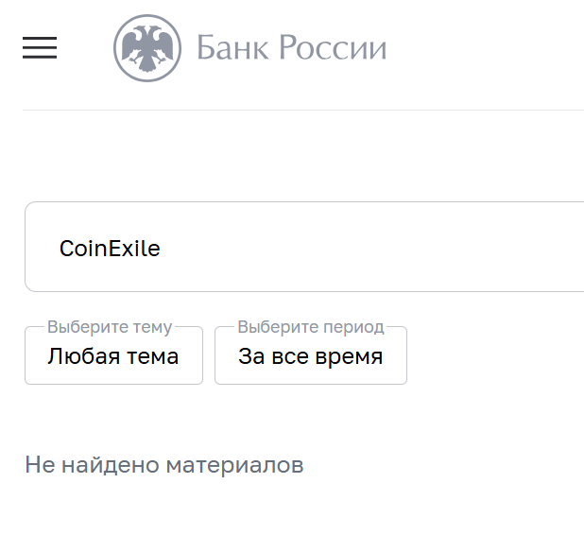The image size is (584, 535).
Task: Click the empty area of the search box
Action: pyautogui.click(x=397, y=248)
